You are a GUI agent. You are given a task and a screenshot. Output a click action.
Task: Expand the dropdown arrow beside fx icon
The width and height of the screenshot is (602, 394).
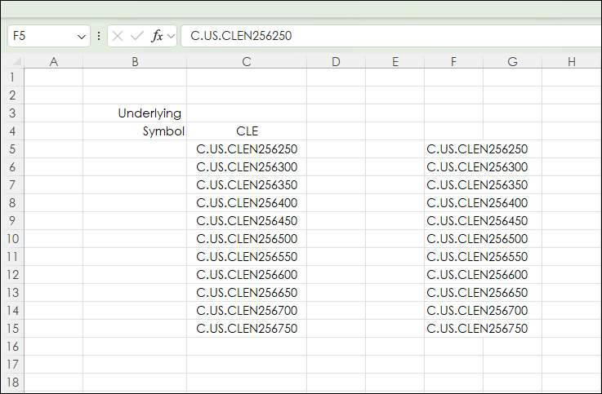[171, 36]
